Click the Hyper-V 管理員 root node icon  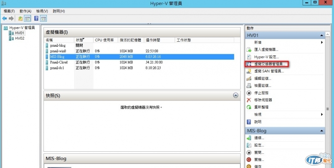click(x=6, y=28)
